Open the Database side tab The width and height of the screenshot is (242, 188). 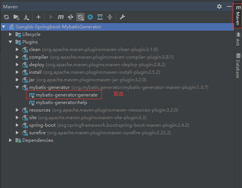click(238, 65)
